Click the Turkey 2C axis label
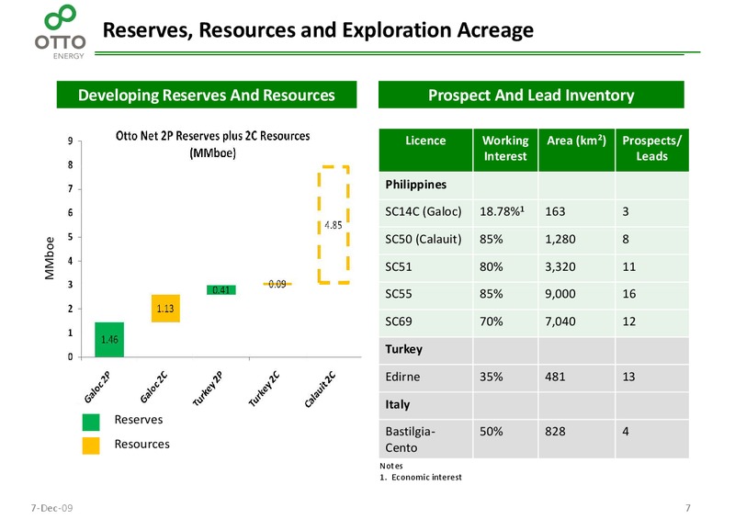Viewport: 735px width, 519px height. 264,389
